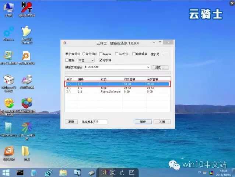Click the 1:1 zoom control in viewer toolbar

point(103,173)
